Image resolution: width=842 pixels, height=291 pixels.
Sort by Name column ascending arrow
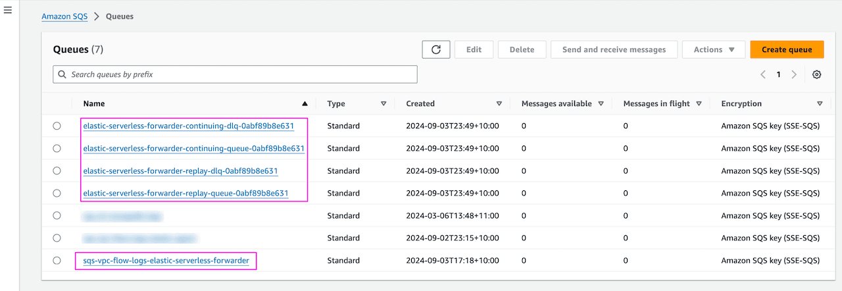tap(305, 103)
